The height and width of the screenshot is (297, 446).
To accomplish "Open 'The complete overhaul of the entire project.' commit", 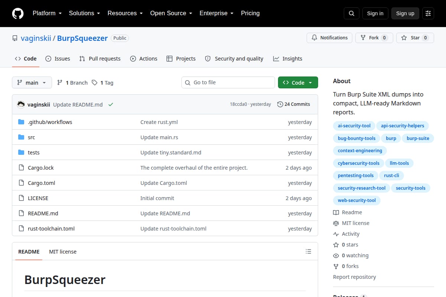I will [194, 168].
